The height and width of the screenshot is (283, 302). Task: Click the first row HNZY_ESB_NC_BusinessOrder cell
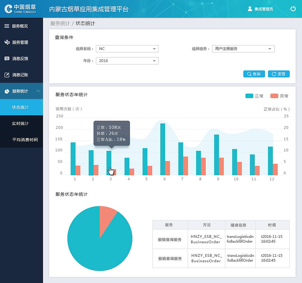(x=206, y=239)
